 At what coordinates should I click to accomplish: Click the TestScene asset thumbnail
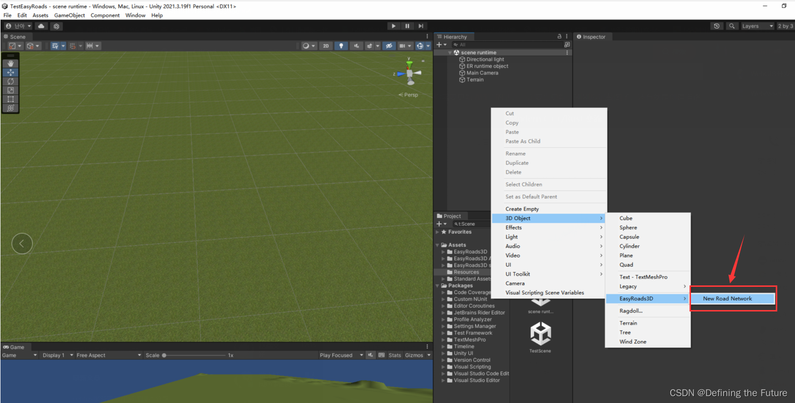pyautogui.click(x=540, y=334)
